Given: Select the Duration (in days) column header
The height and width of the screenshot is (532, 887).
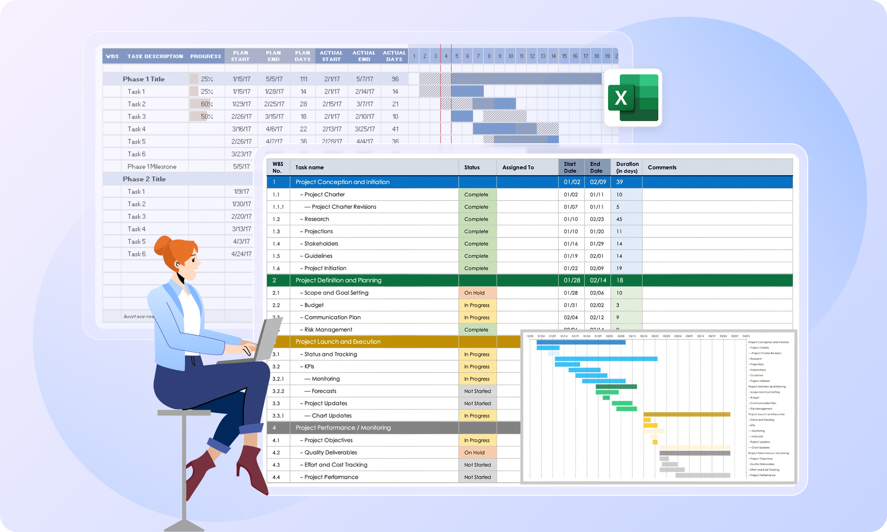Looking at the screenshot, I should tap(627, 167).
